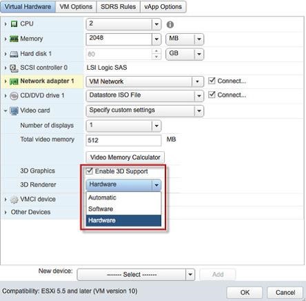Uncheck Enable 3D Support checkbox
Viewport: 306px width, 301px height.
coord(89,171)
